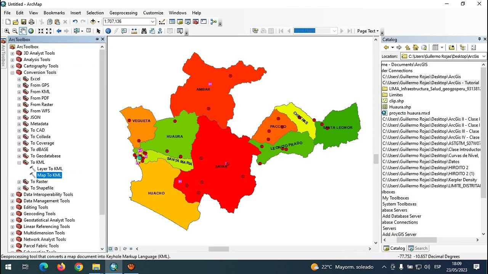Zoom to Full Extent globe

31,31
